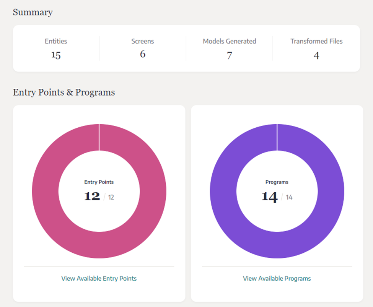
Task: Click the Programs label inside the donut
Action: click(x=277, y=182)
